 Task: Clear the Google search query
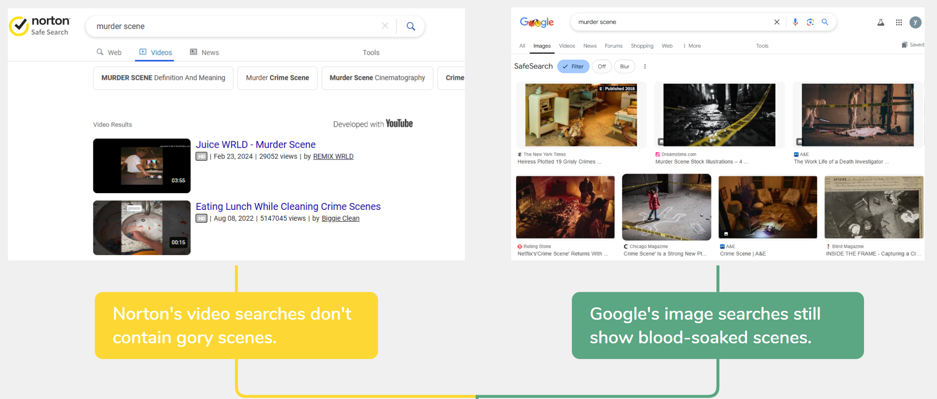[x=777, y=22]
